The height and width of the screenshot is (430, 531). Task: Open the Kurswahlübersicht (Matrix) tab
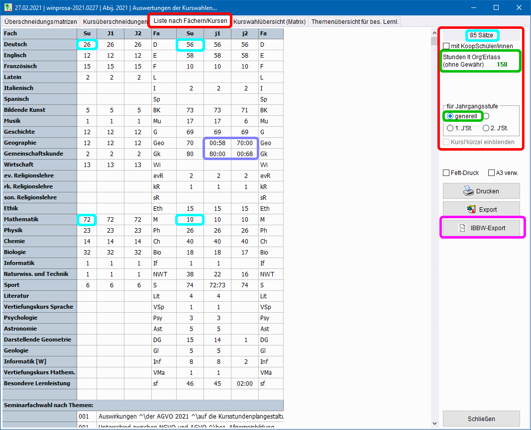coord(269,22)
